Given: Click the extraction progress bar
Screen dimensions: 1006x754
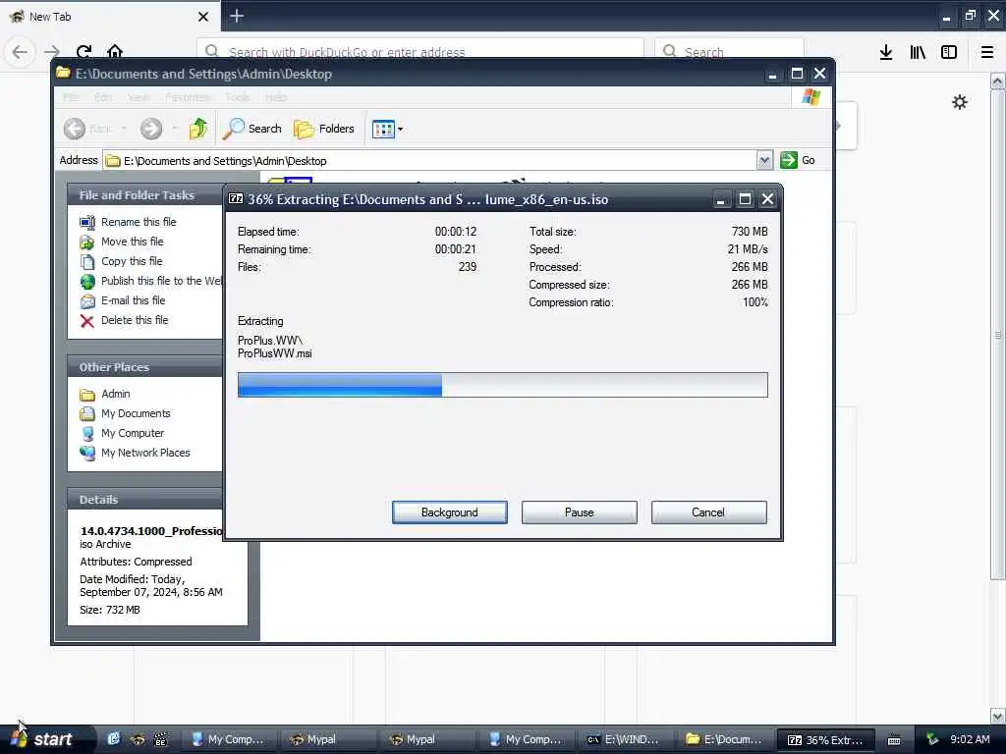Looking at the screenshot, I should (502, 385).
